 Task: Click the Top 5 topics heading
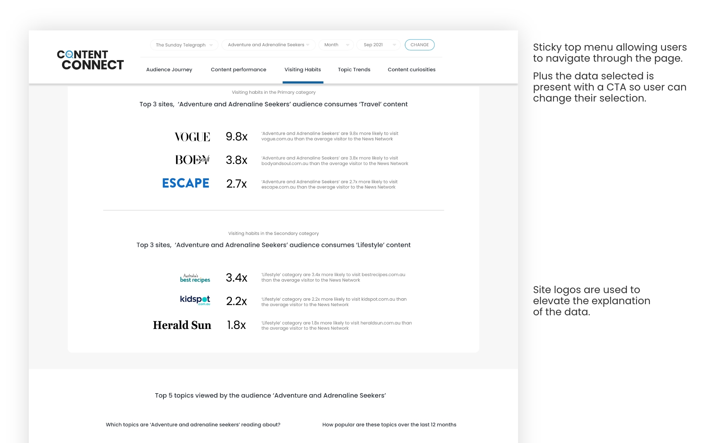270,395
